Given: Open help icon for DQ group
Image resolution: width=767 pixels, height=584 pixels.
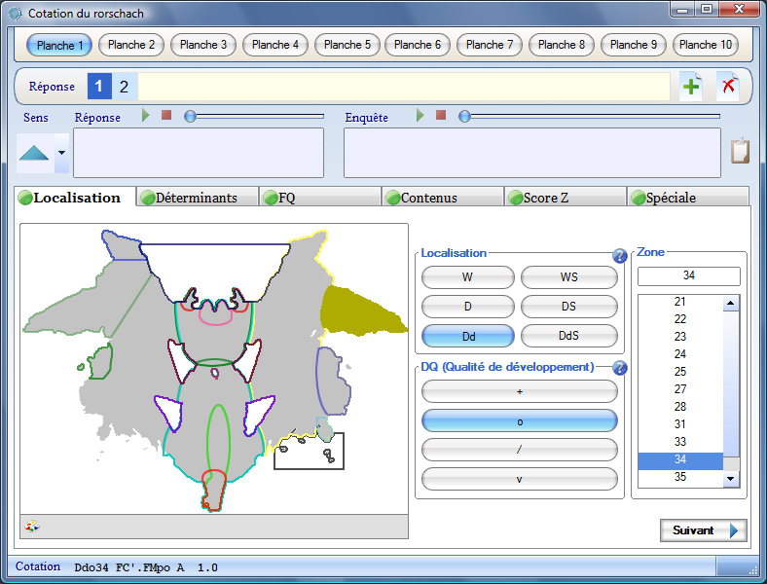Looking at the screenshot, I should click(x=619, y=368).
